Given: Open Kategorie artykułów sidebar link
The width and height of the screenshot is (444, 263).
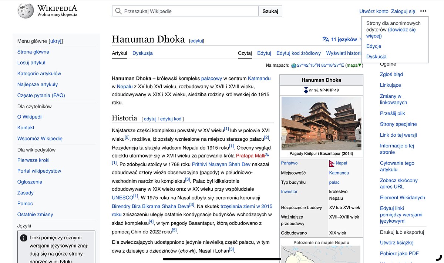Looking at the screenshot, I should 39,73.
